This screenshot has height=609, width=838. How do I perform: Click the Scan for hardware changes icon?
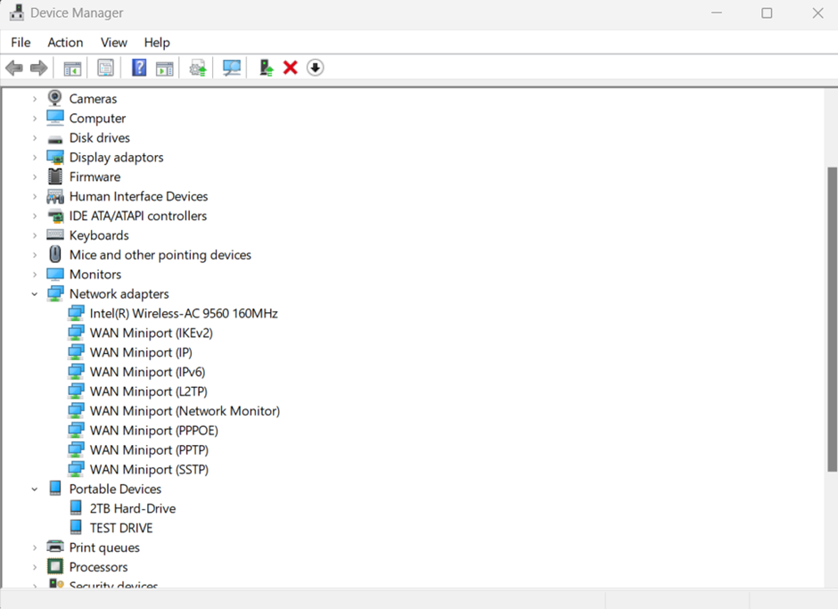point(232,68)
